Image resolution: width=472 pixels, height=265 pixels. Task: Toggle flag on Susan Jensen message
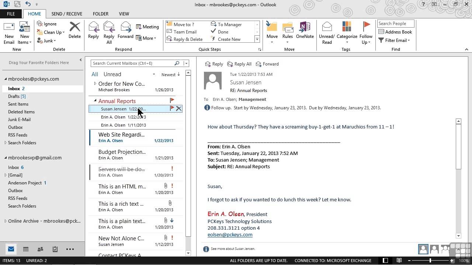tap(172, 108)
